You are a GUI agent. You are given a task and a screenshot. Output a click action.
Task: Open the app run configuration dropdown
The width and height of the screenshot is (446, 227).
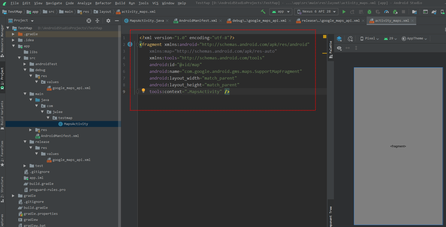[x=281, y=12]
